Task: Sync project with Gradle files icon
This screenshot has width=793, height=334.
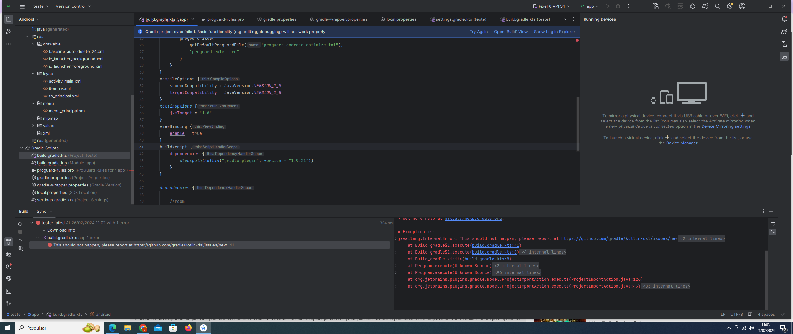Action: (x=705, y=6)
